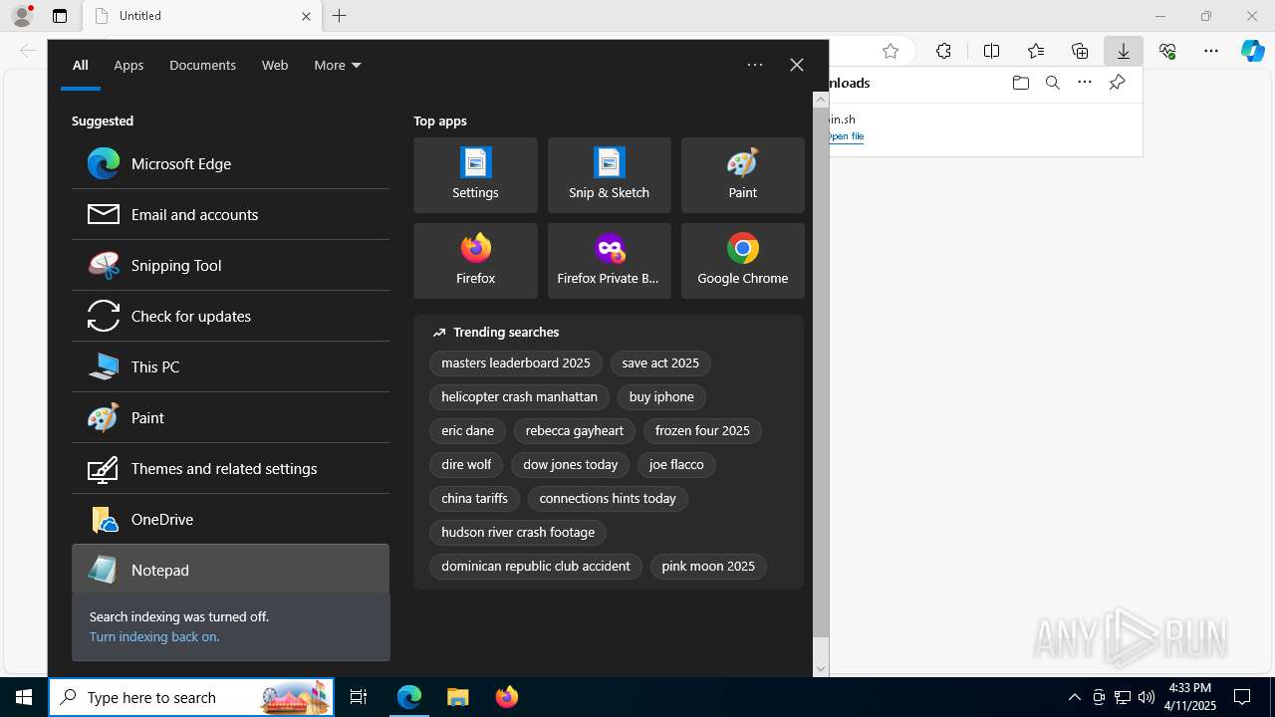
Task: Search connections hints today
Action: pyautogui.click(x=608, y=499)
